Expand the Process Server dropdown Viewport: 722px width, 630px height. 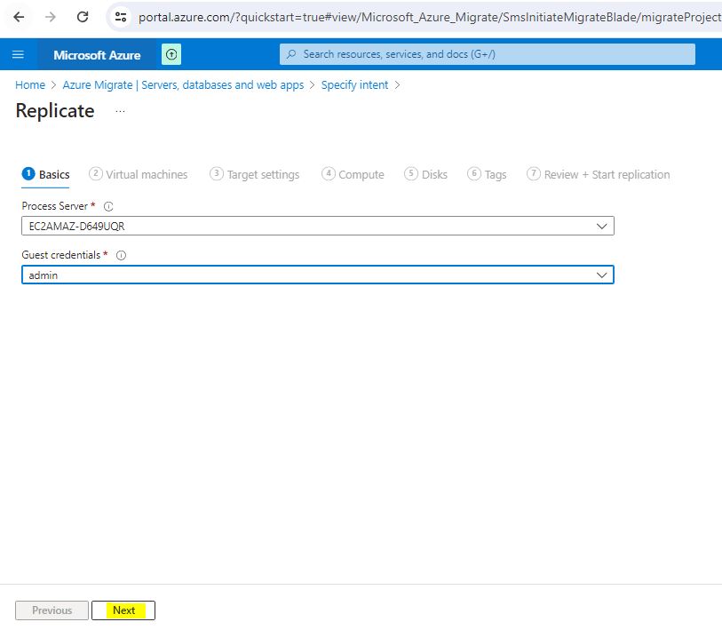(602, 227)
